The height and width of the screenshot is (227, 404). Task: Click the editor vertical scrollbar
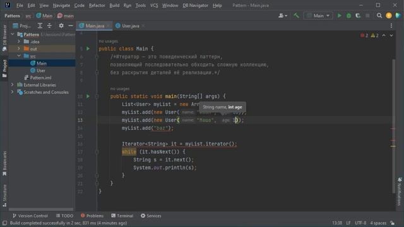pyautogui.click(x=393, y=126)
